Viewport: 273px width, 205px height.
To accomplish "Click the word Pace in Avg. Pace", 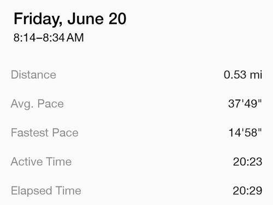I will click(x=51, y=104).
